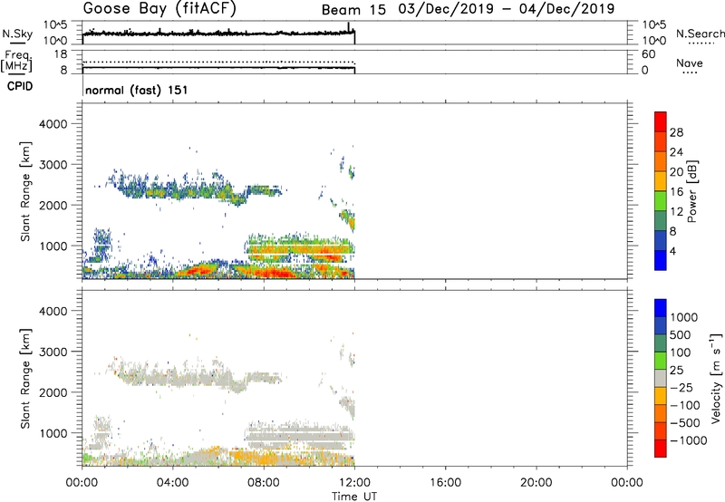Click the "4" label on Power colorbar
725x502 pixels.
tap(673, 252)
